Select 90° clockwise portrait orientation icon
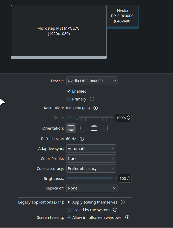 [105, 128]
